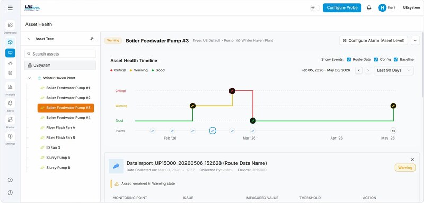Toggle the Config events checkbox
Image resolution: width=424 pixels, height=203 pixels.
pos(376,59)
